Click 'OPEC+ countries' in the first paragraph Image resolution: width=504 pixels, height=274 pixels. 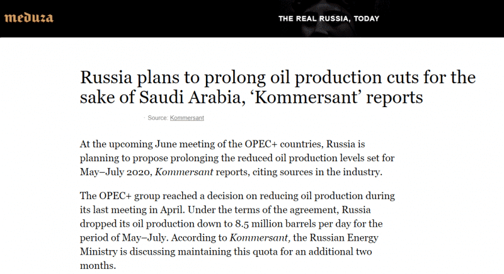tap(283, 144)
